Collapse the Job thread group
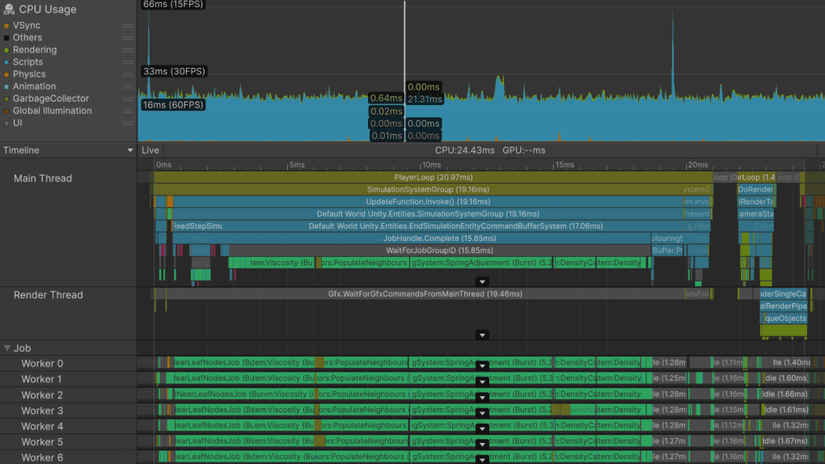This screenshot has width=825, height=464. pyautogui.click(x=7, y=348)
